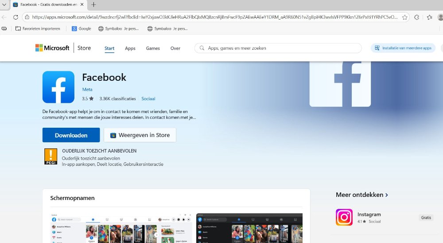Click the Weergeven in Store button
This screenshot has width=443, height=243.
point(140,135)
